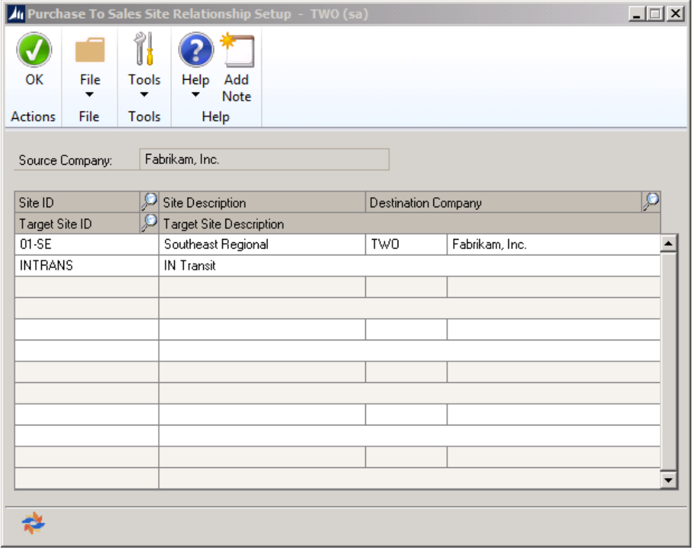Expand the Help dropdown arrow
This screenshot has width=692, height=551.
pyautogui.click(x=195, y=95)
